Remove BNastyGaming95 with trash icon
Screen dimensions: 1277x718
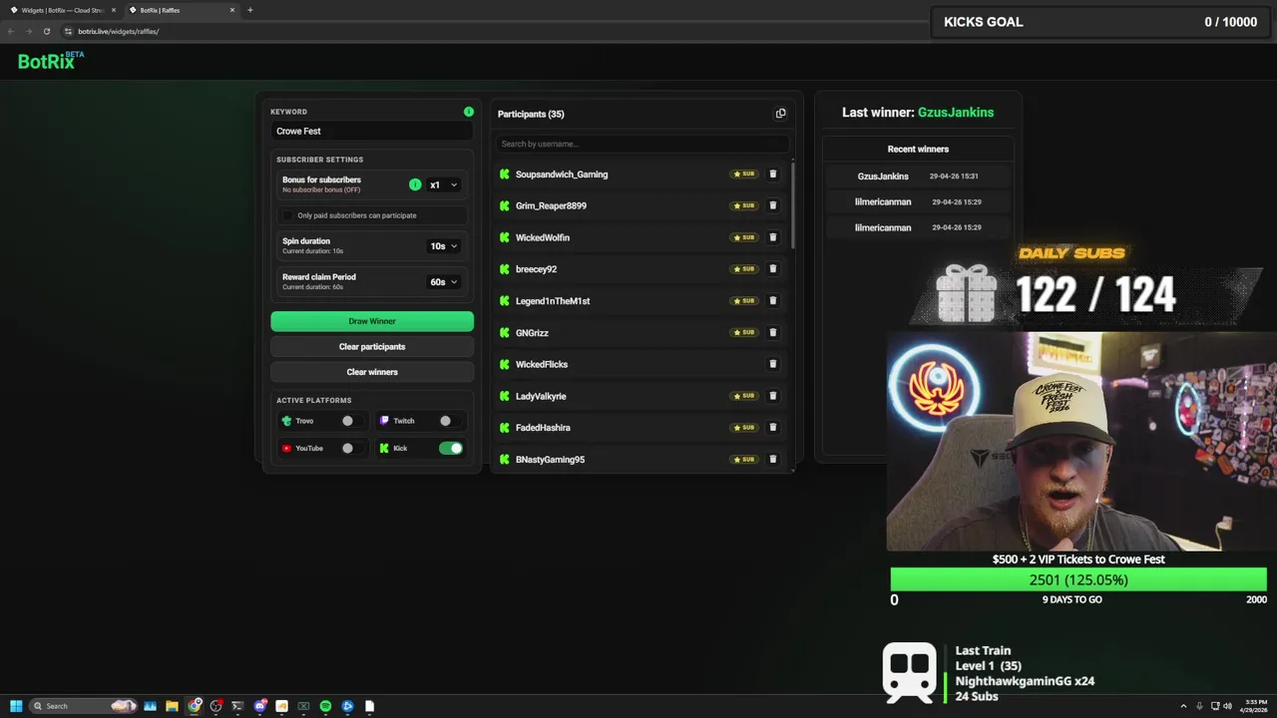tap(772, 459)
